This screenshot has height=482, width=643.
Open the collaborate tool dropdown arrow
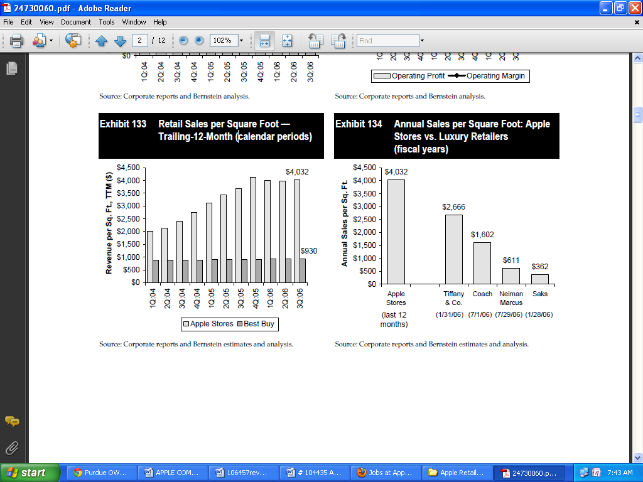coord(51,41)
